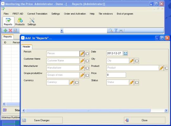Viewport: 171px width, 126px height.
Task: Open the Correct Translation menu
Action: click(37, 14)
